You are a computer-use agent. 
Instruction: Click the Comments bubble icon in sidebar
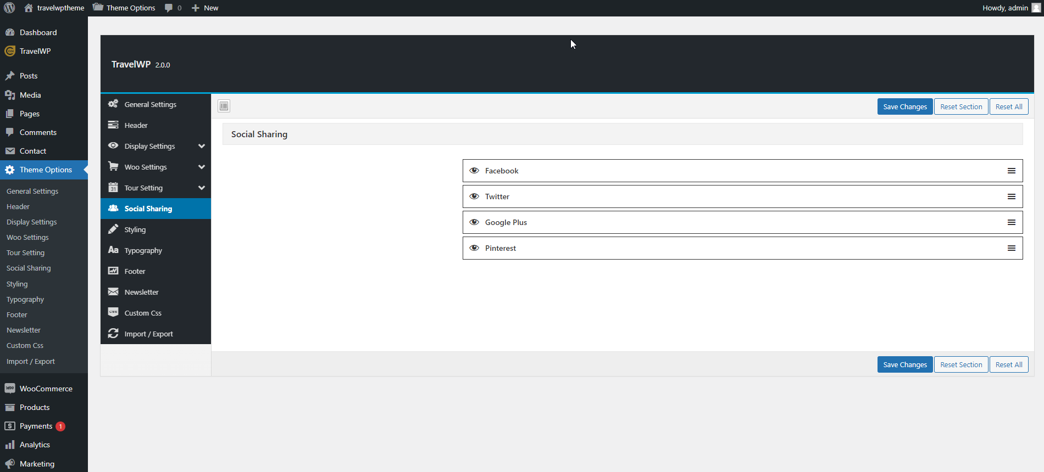[x=10, y=132]
